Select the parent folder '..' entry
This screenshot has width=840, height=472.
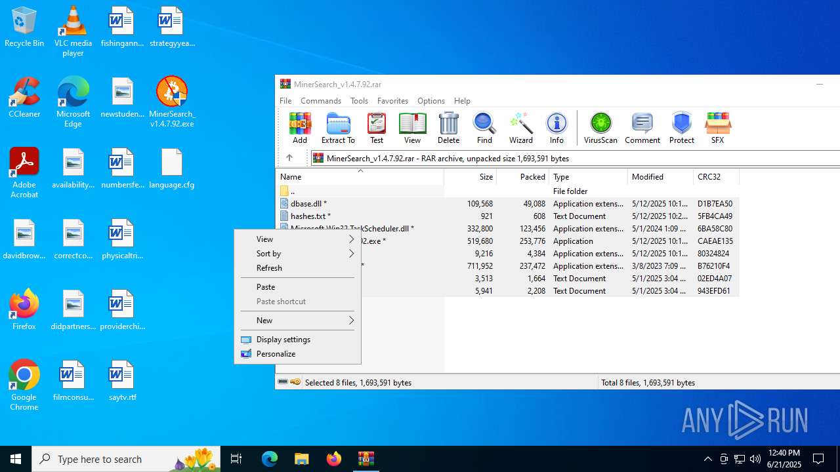point(507,191)
